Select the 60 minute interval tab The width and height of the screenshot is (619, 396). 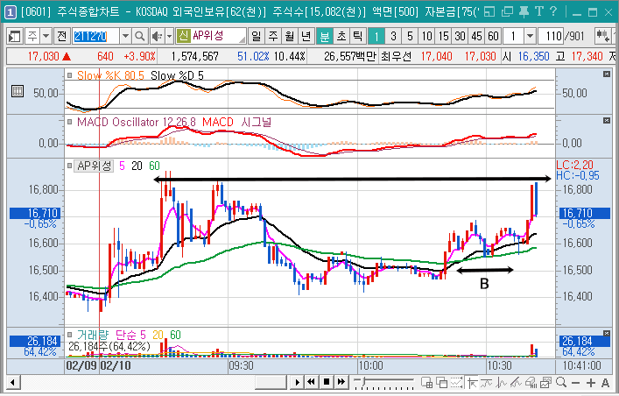[x=493, y=37]
